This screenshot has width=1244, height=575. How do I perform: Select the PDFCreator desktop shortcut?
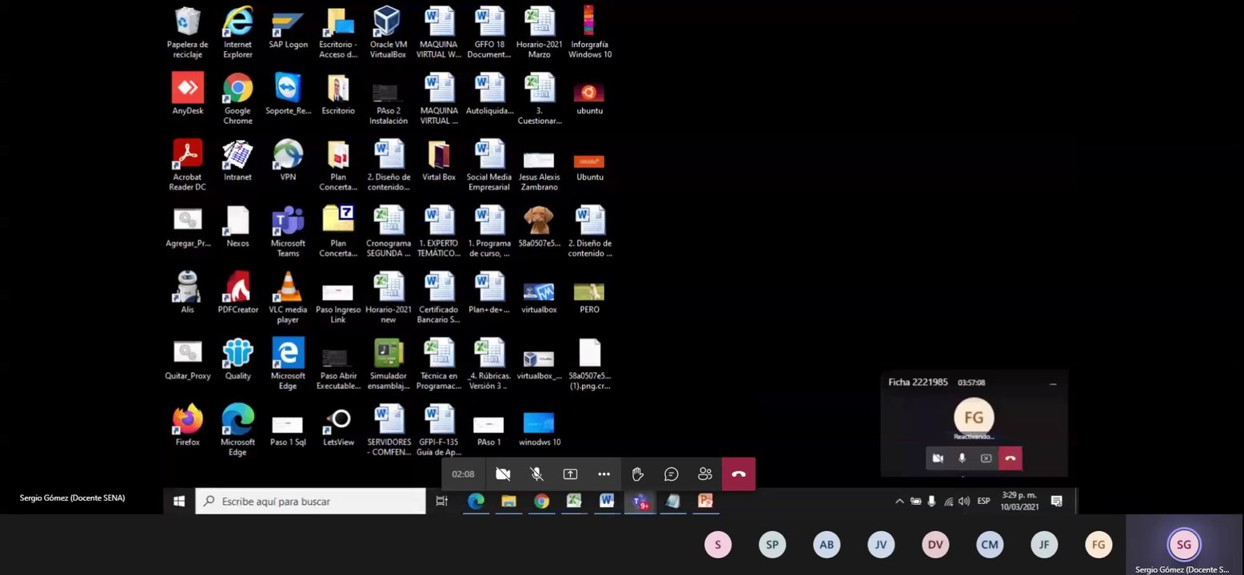click(x=237, y=292)
